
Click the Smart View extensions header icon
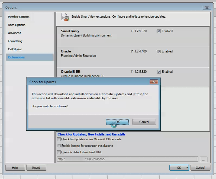[65, 17]
